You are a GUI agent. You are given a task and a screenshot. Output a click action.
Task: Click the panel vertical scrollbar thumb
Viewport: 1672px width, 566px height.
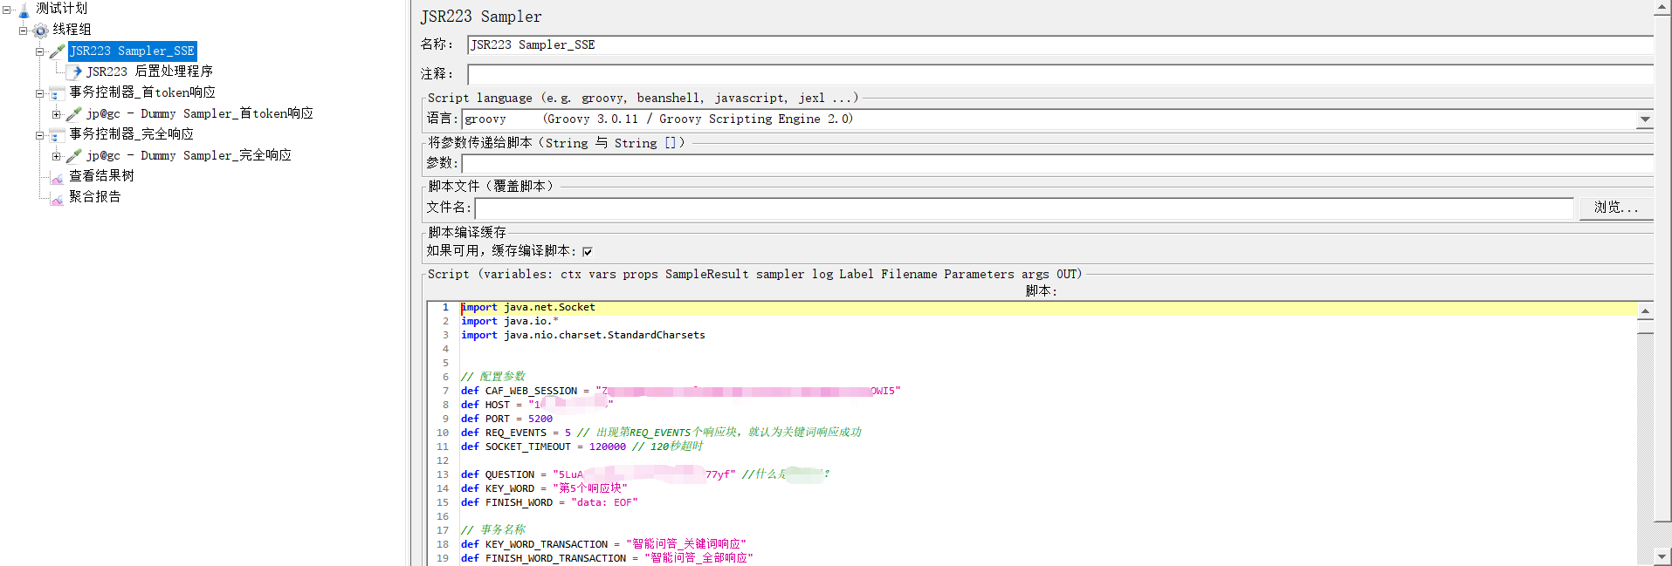coord(1663,270)
